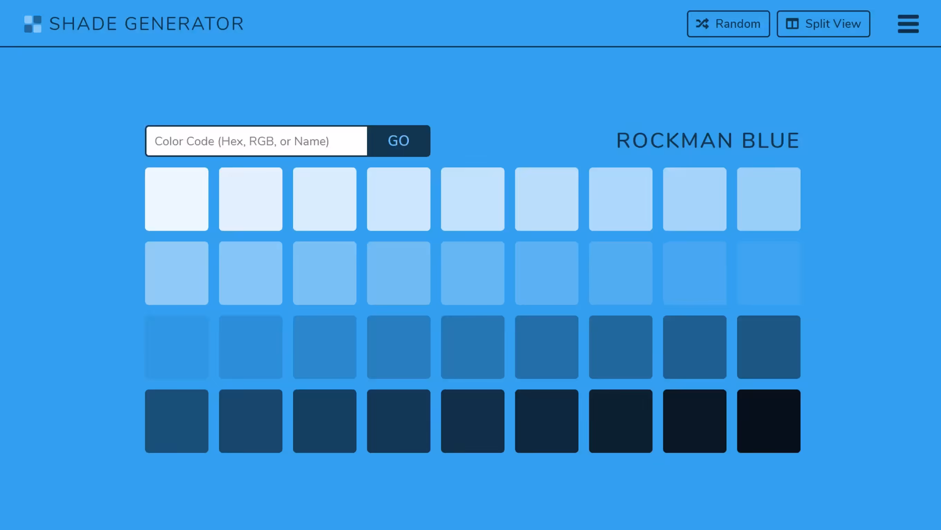Click the SHADE GENERATOR title text
This screenshot has width=941, height=530.
click(146, 24)
